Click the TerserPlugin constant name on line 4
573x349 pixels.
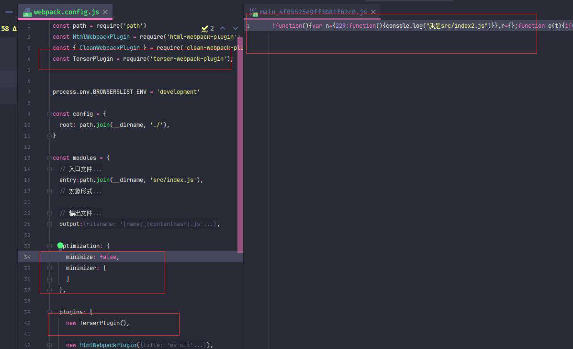(x=93, y=59)
